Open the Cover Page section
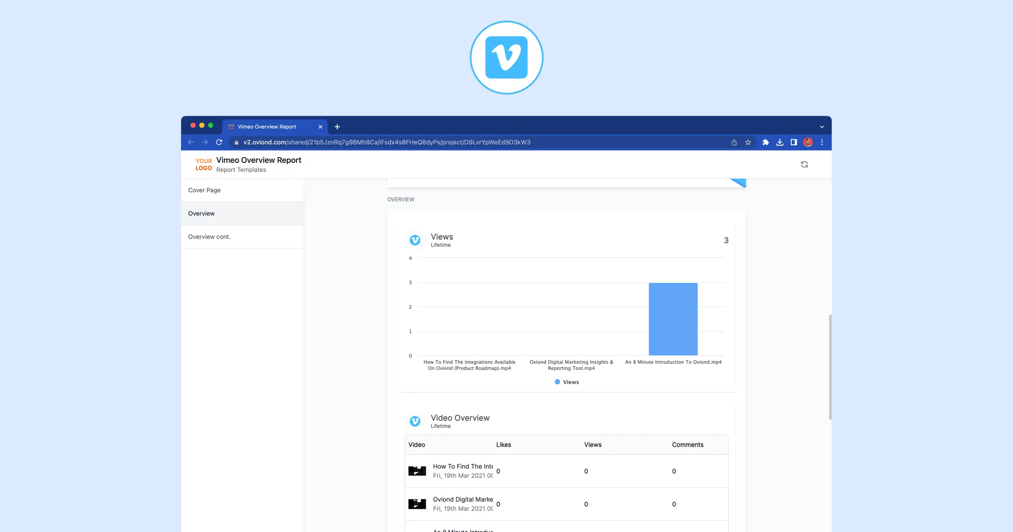 (242, 190)
